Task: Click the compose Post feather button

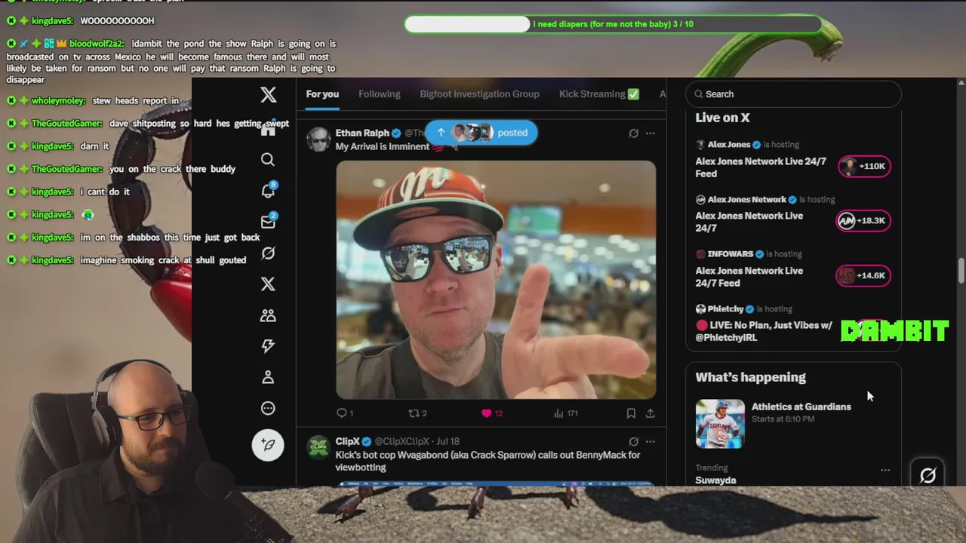Action: 268,445
